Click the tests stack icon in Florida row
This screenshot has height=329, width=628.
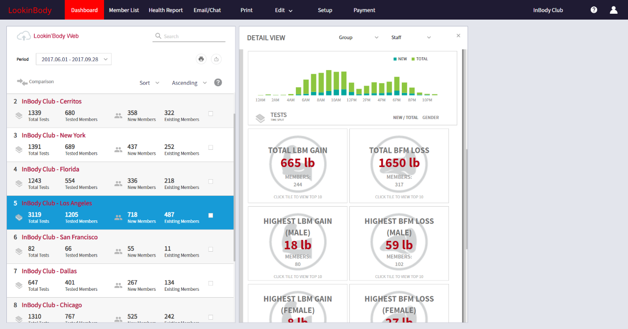[19, 184]
